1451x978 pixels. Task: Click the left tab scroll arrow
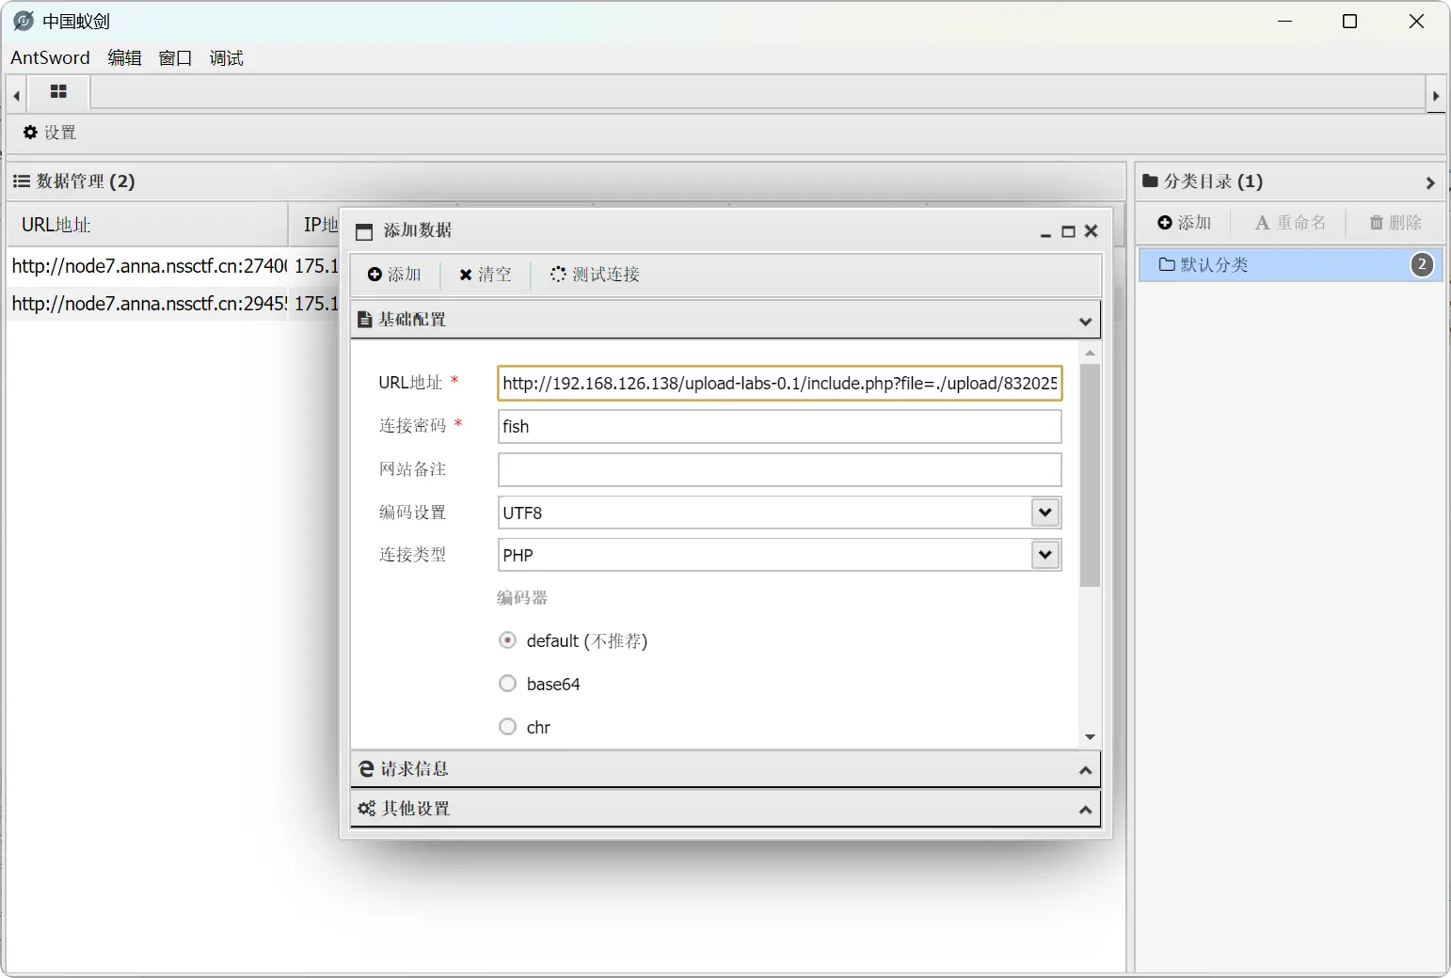pos(16,96)
